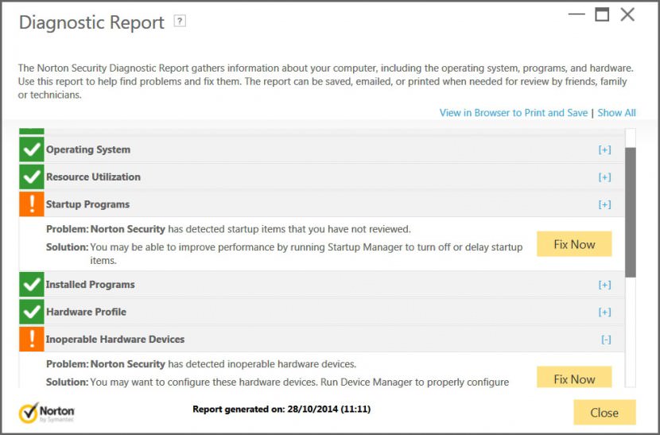Fix Now for inoperable hardware devices
Image resolution: width=660 pixels, height=435 pixels.
click(x=574, y=377)
